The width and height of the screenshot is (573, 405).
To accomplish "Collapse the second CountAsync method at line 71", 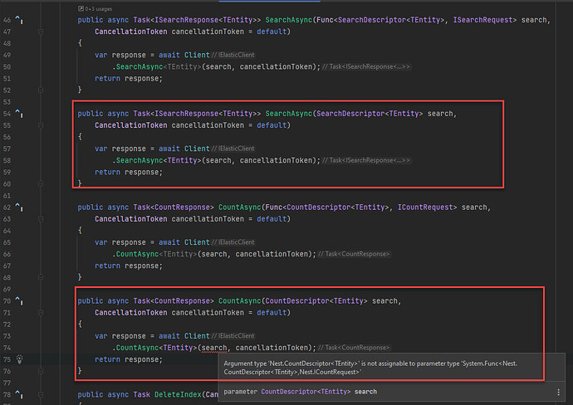I will tap(41, 313).
